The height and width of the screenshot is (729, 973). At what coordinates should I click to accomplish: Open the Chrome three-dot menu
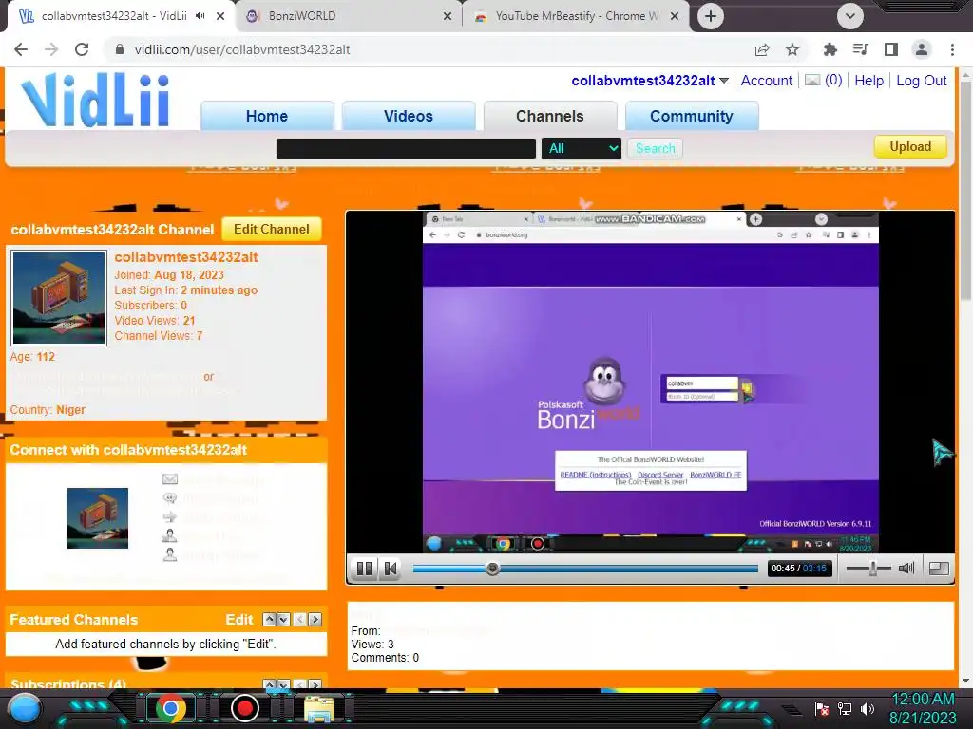(x=952, y=49)
